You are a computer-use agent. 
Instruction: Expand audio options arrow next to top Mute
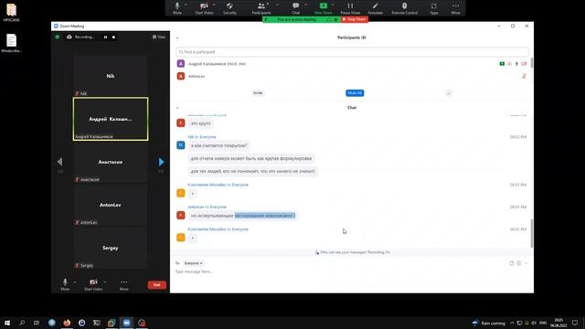click(x=186, y=5)
